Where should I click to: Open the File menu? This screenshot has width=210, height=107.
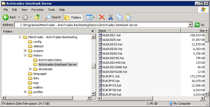[x=6, y=10]
